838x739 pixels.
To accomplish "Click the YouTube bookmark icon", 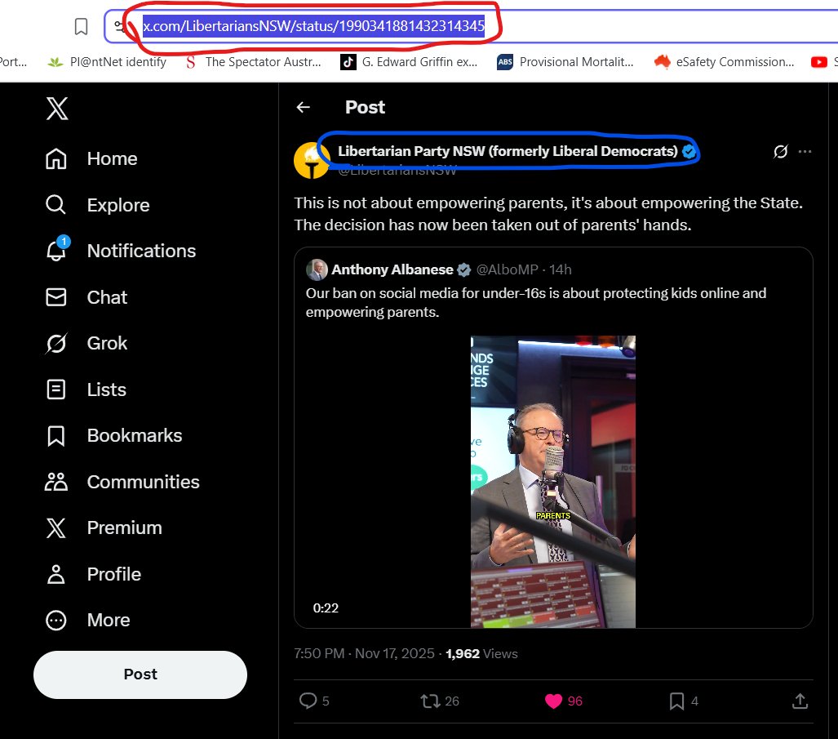I will tap(818, 62).
